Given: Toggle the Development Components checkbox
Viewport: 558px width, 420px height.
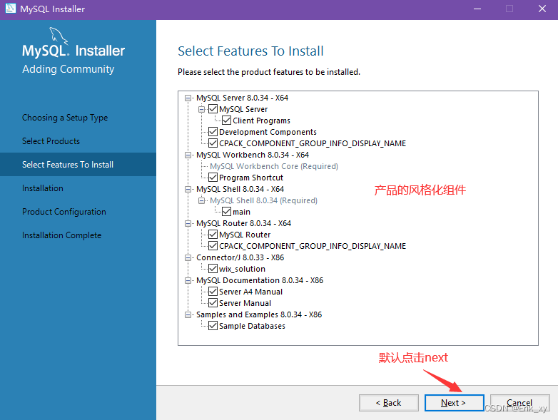Looking at the screenshot, I should tap(213, 132).
